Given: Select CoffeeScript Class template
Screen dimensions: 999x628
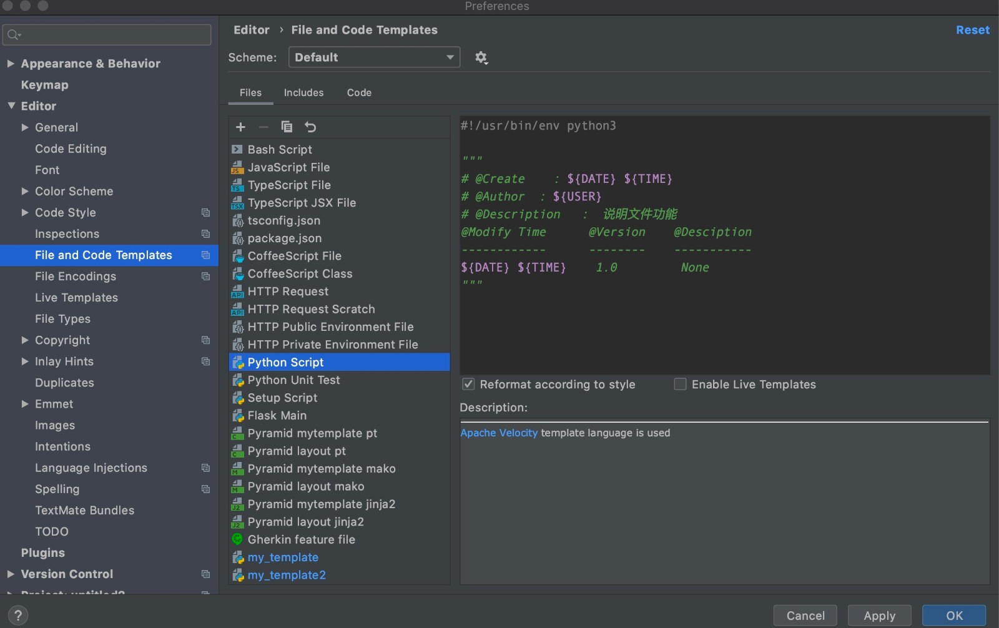Looking at the screenshot, I should click(x=340, y=273).
